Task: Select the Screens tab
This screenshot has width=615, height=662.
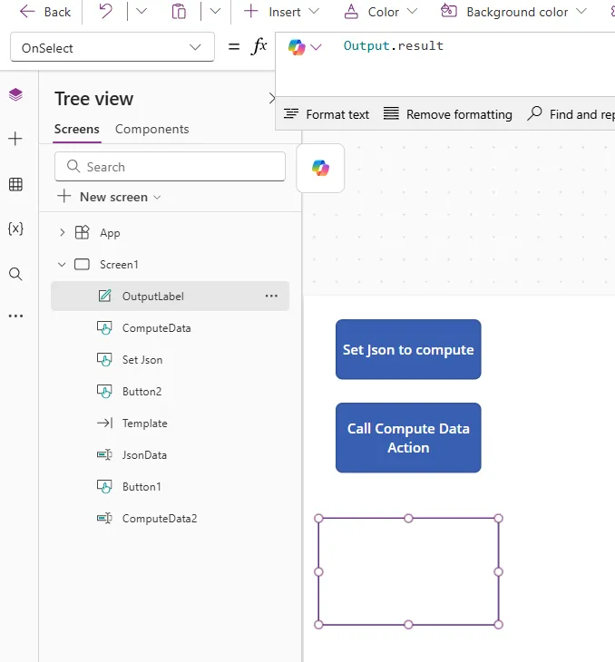Action: click(x=76, y=129)
